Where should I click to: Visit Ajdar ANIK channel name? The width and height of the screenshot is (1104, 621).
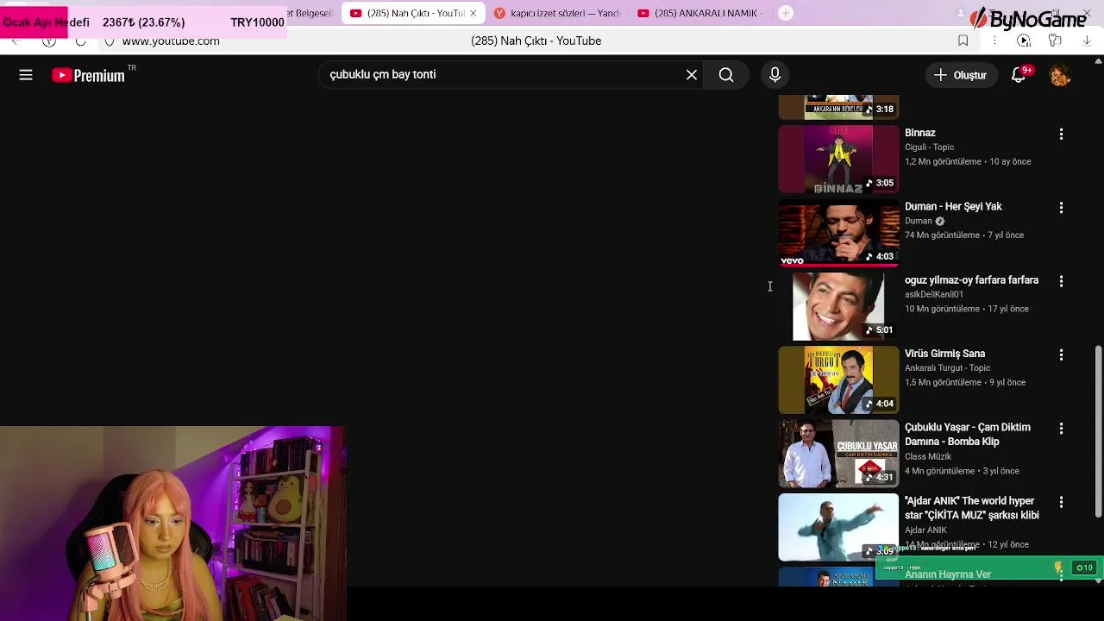tap(925, 530)
